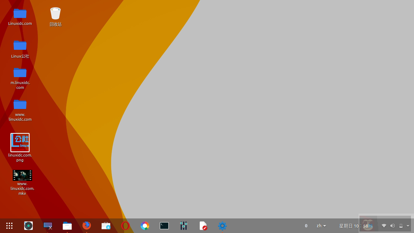
Task: Play the www.linuxidc.com.mkv video file
Action: click(22, 175)
